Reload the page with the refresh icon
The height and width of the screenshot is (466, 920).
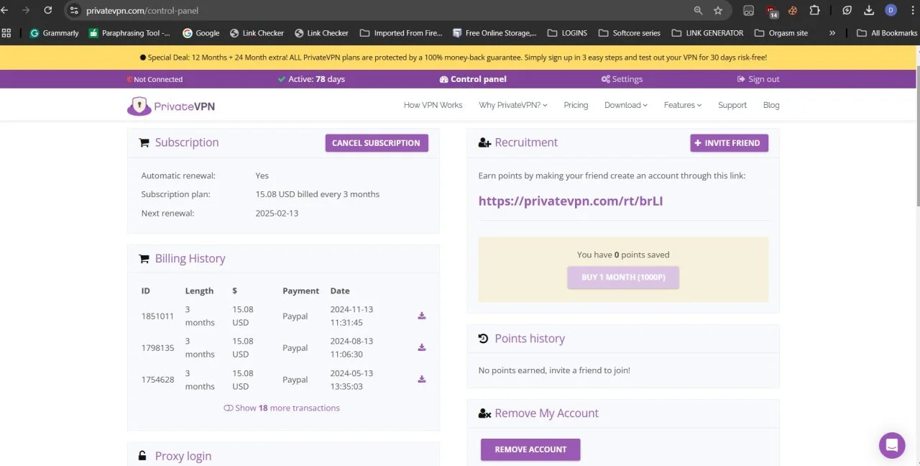pos(48,10)
